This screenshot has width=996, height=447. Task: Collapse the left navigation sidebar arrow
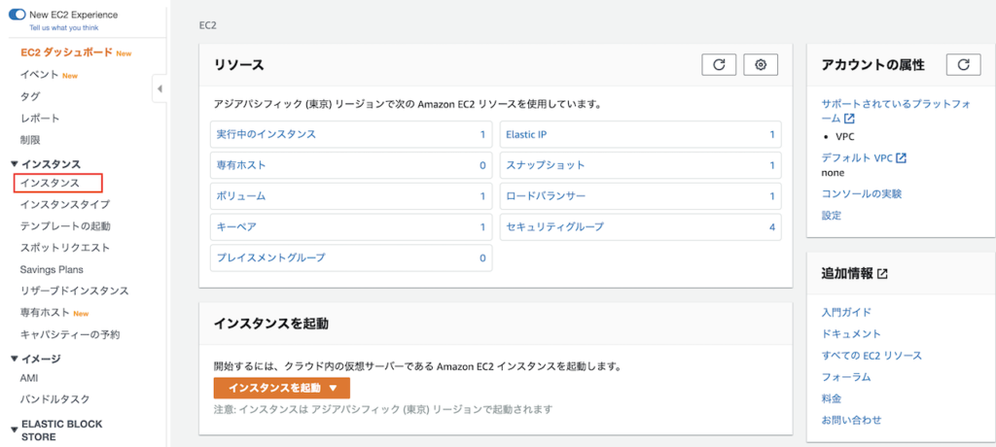coord(160,89)
